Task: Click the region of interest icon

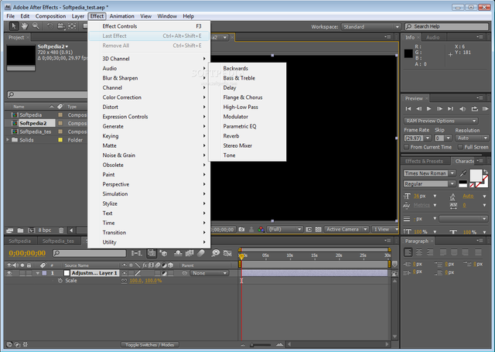Action: point(309,230)
